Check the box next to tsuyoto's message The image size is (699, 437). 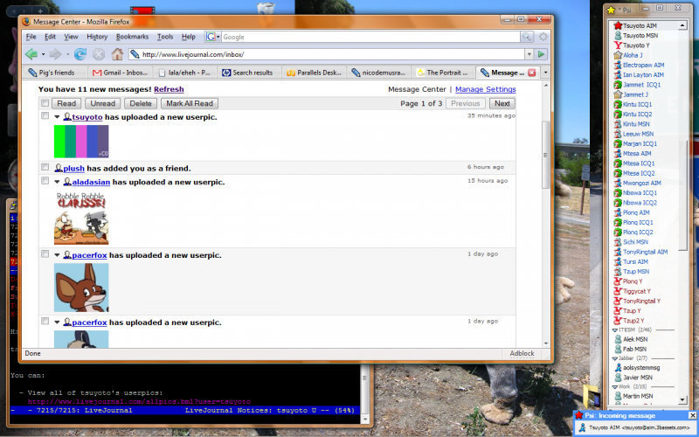pos(45,116)
